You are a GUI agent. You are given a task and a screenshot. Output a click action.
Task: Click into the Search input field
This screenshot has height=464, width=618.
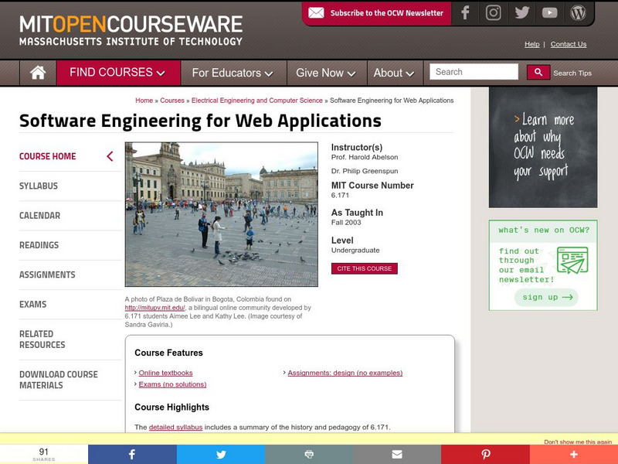click(474, 72)
